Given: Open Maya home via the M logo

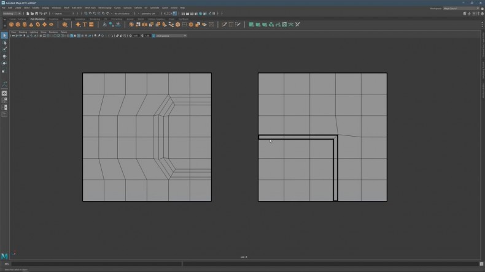Looking at the screenshot, I should point(4,256).
